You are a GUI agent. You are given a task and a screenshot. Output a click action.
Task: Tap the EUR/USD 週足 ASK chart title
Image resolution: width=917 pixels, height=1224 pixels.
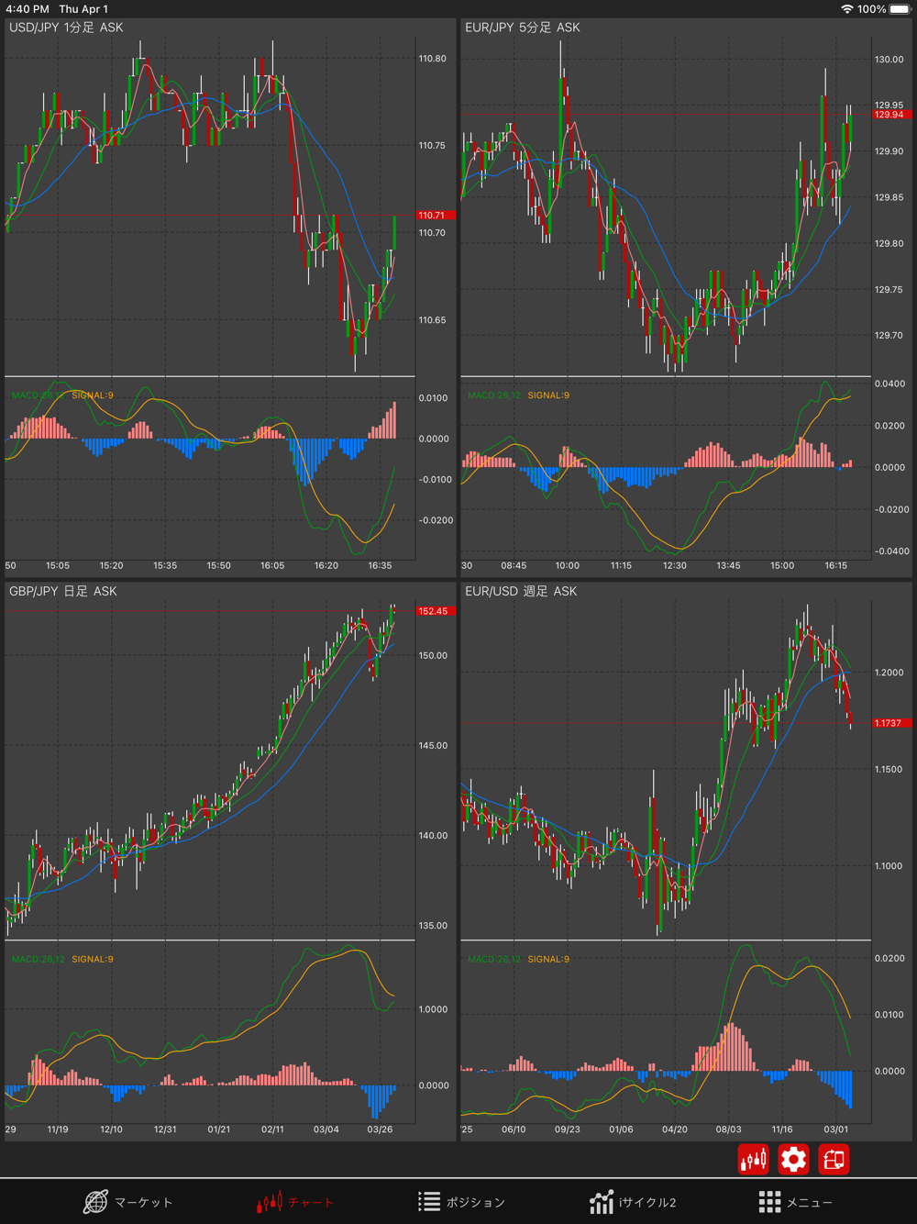[521, 591]
